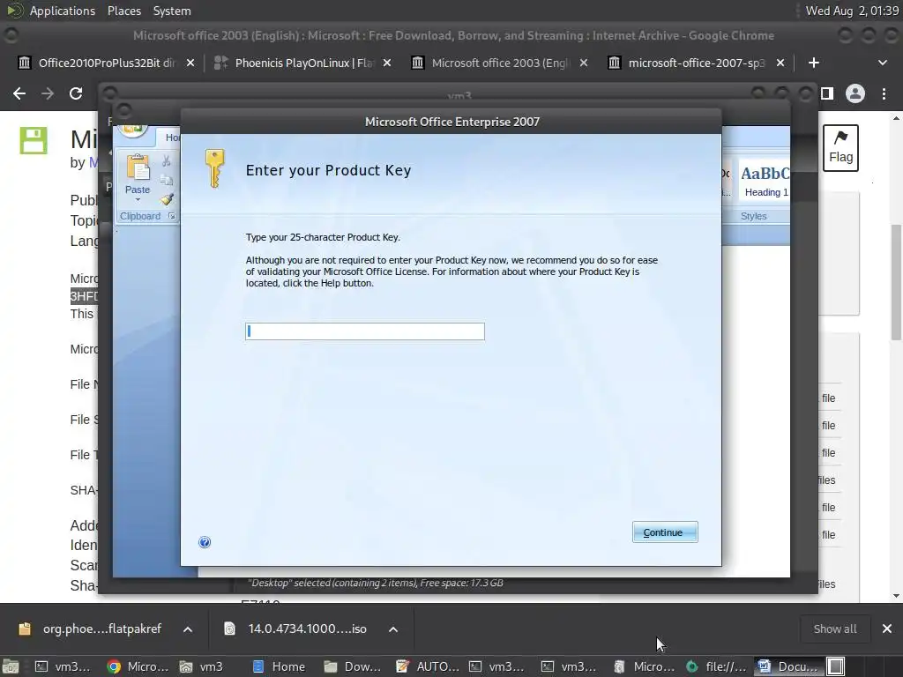Click the Format Painter brush icon
The height and width of the screenshot is (677, 903).
[x=167, y=199]
